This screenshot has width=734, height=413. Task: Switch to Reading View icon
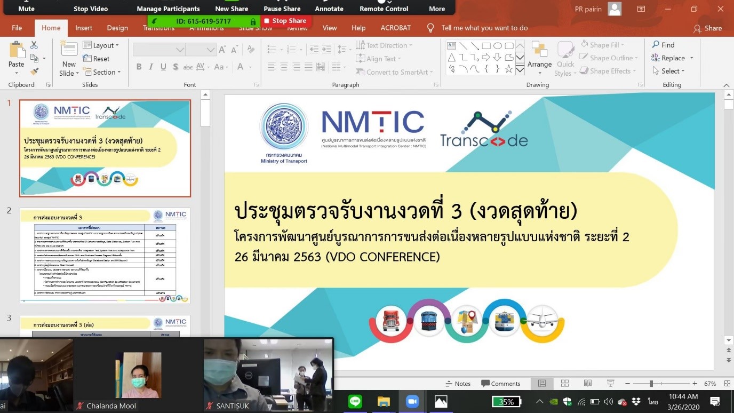(588, 384)
